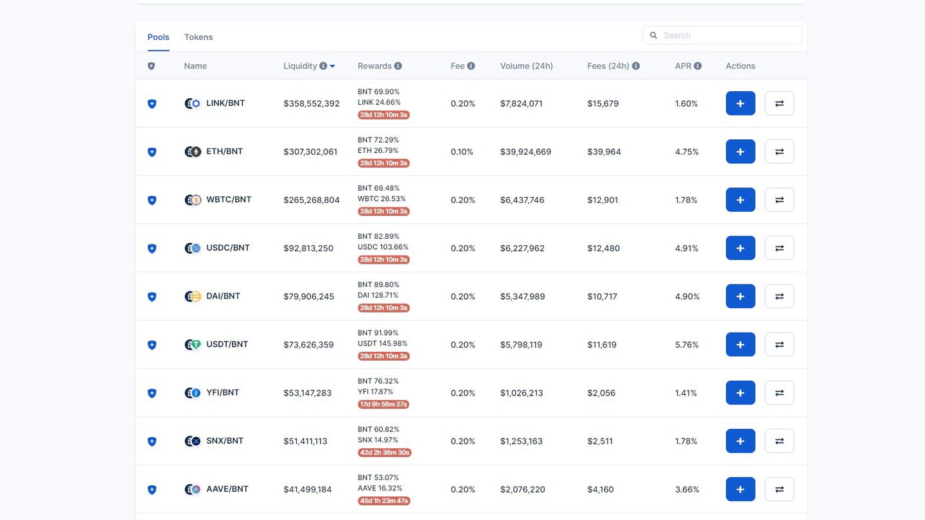Toggle Liquidity column sort arrow
The width and height of the screenshot is (925, 520).
pos(332,67)
